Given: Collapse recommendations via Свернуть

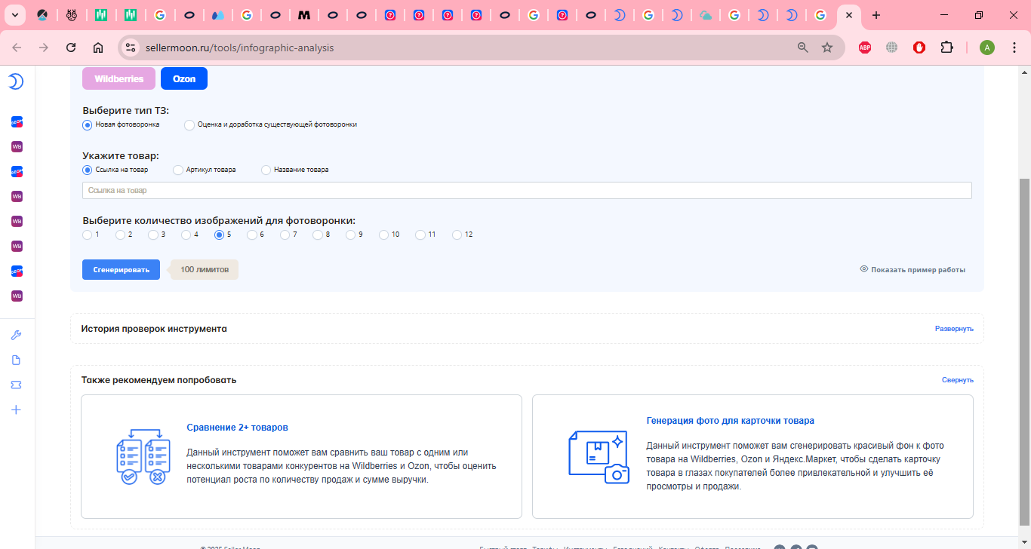Looking at the screenshot, I should (x=957, y=380).
